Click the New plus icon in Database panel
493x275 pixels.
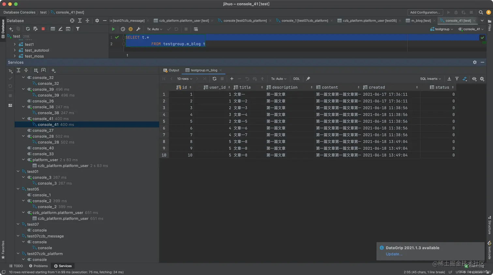11,29
